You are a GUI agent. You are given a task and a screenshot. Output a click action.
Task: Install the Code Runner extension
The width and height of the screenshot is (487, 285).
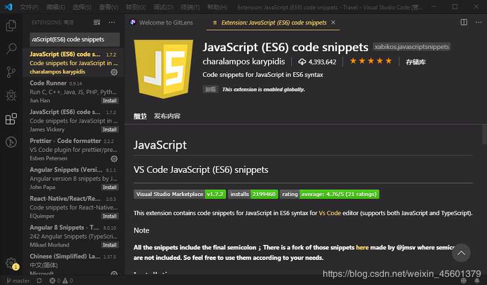point(110,101)
